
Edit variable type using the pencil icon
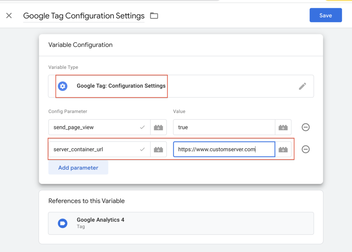302,86
